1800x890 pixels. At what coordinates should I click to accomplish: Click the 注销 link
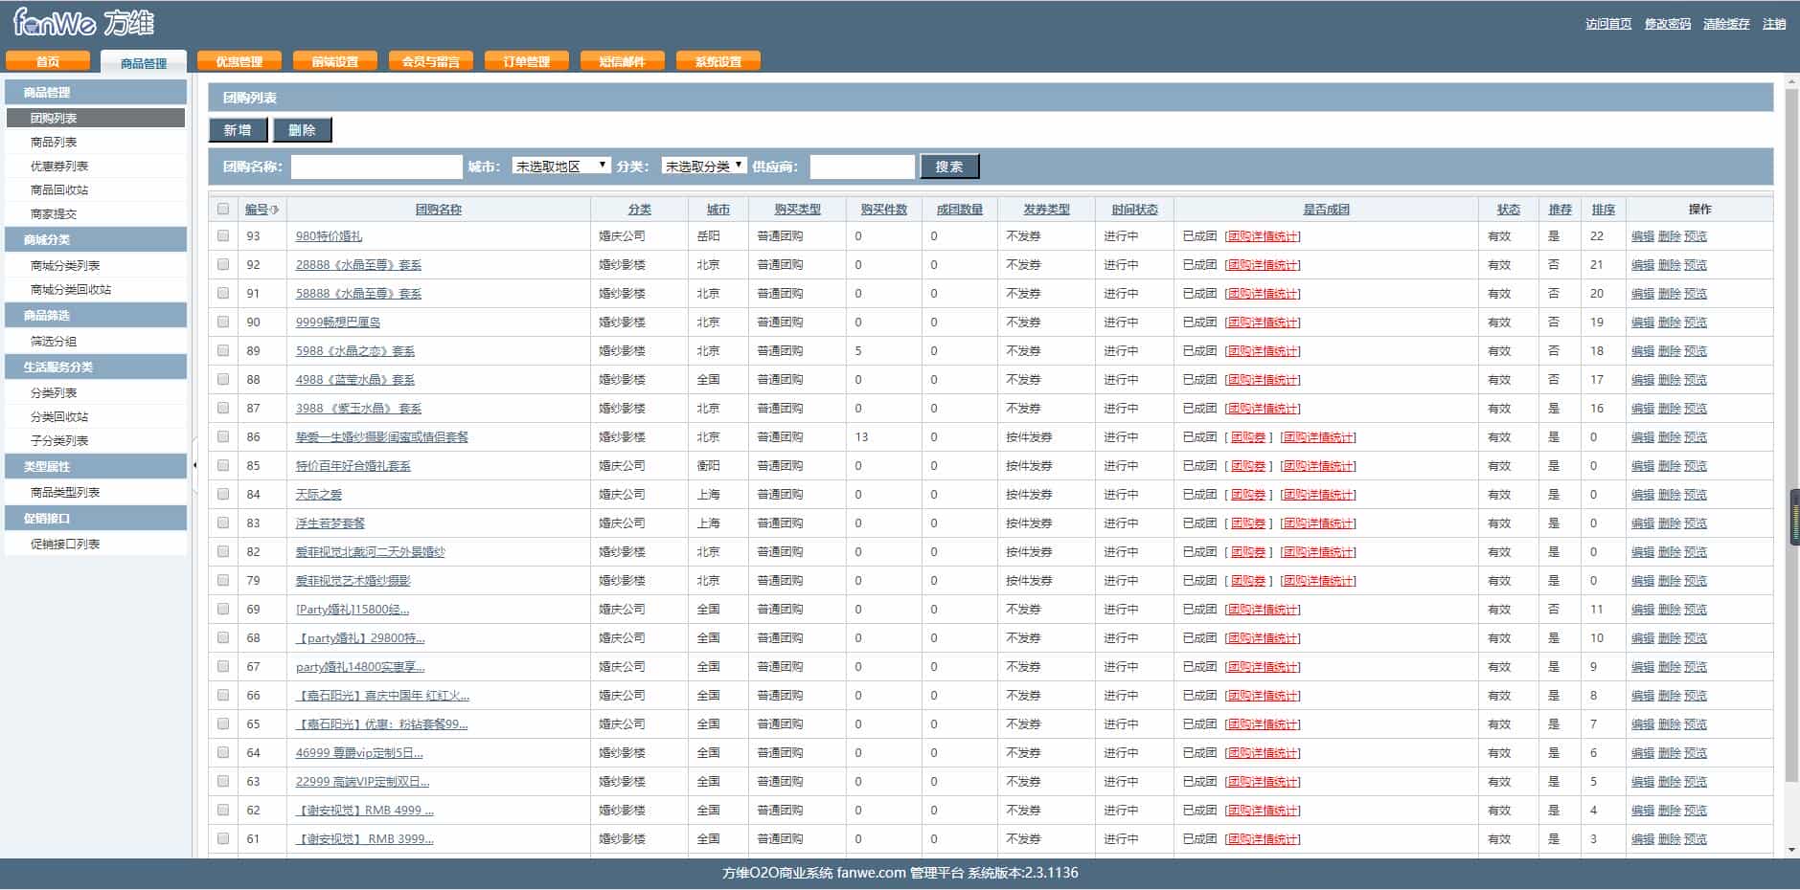tap(1774, 24)
